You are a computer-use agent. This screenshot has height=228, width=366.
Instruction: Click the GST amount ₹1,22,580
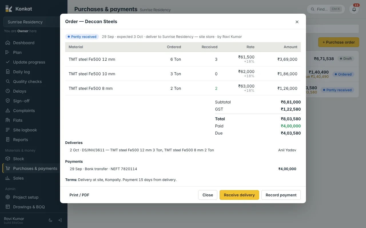pos(291,109)
